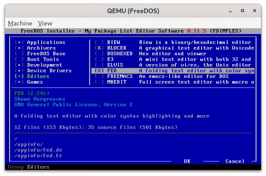Image resolution: width=266 pixels, height=176 pixels.
Task: Click the Group Editors status bar entry
Action: [x=29, y=167]
